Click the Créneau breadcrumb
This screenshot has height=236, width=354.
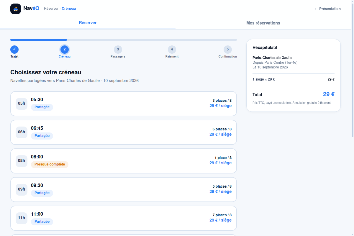[x=69, y=9]
